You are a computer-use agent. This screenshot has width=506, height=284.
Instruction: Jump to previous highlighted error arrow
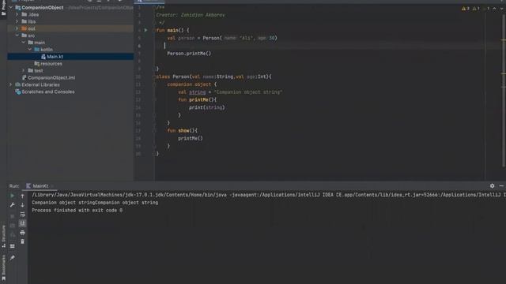click(494, 9)
